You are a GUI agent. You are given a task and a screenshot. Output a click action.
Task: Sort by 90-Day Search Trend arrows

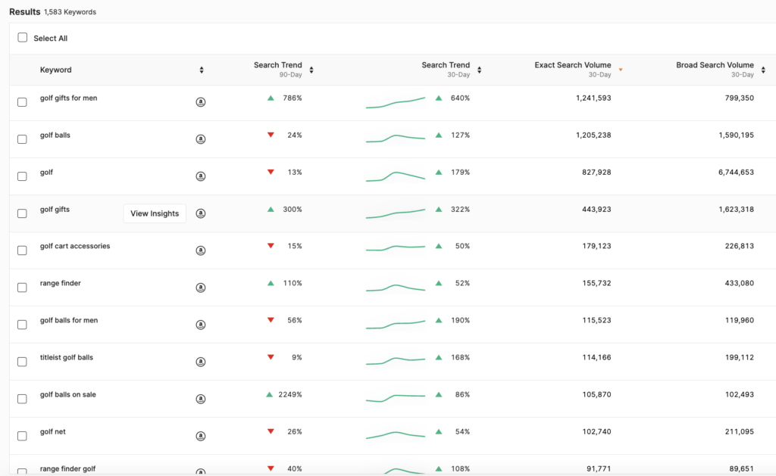coord(311,70)
